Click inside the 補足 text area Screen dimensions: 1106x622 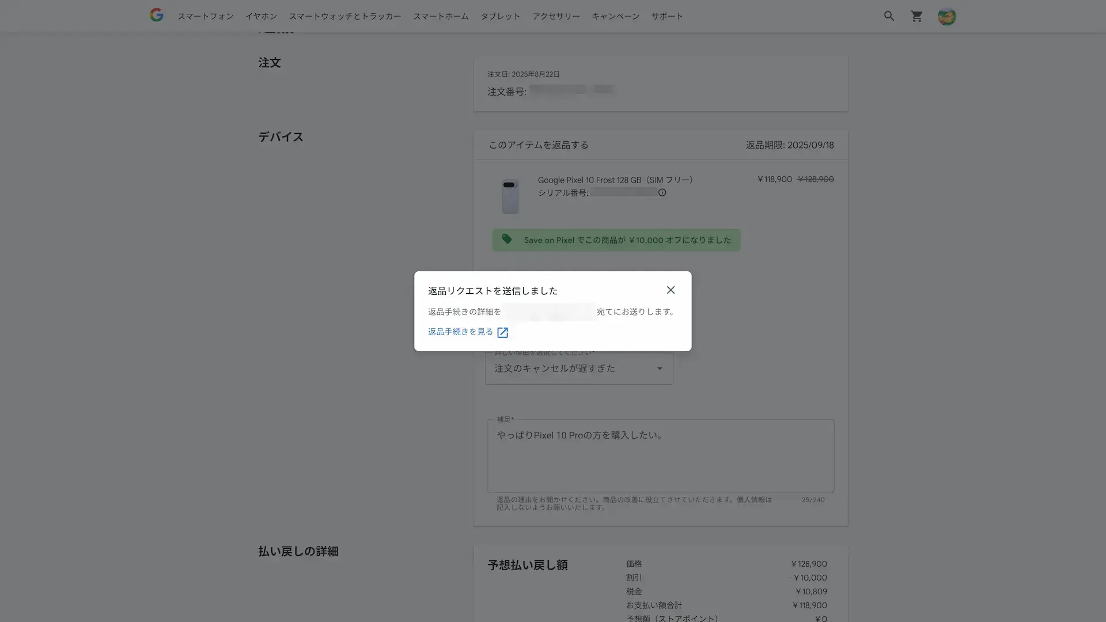[x=660, y=456]
